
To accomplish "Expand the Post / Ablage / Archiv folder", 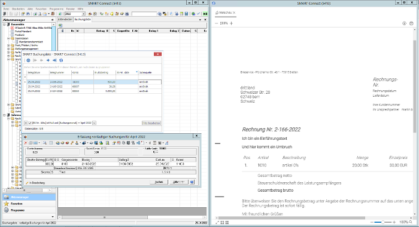I will [x=8, y=45].
